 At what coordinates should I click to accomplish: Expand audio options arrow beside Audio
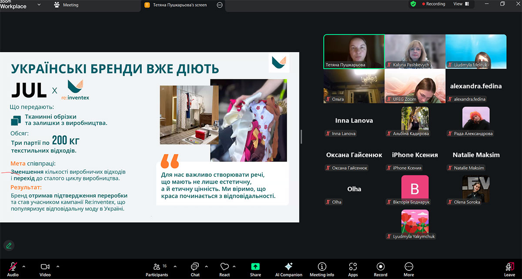pos(23,266)
